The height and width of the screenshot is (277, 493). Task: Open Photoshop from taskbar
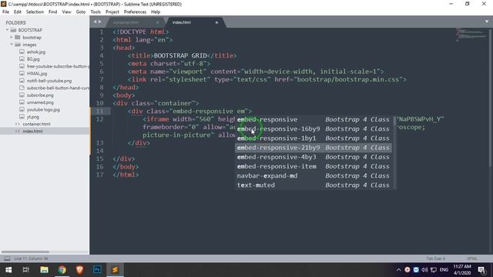[x=97, y=270]
